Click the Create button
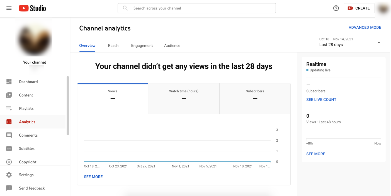This screenshot has width=391, height=196. pos(359,8)
